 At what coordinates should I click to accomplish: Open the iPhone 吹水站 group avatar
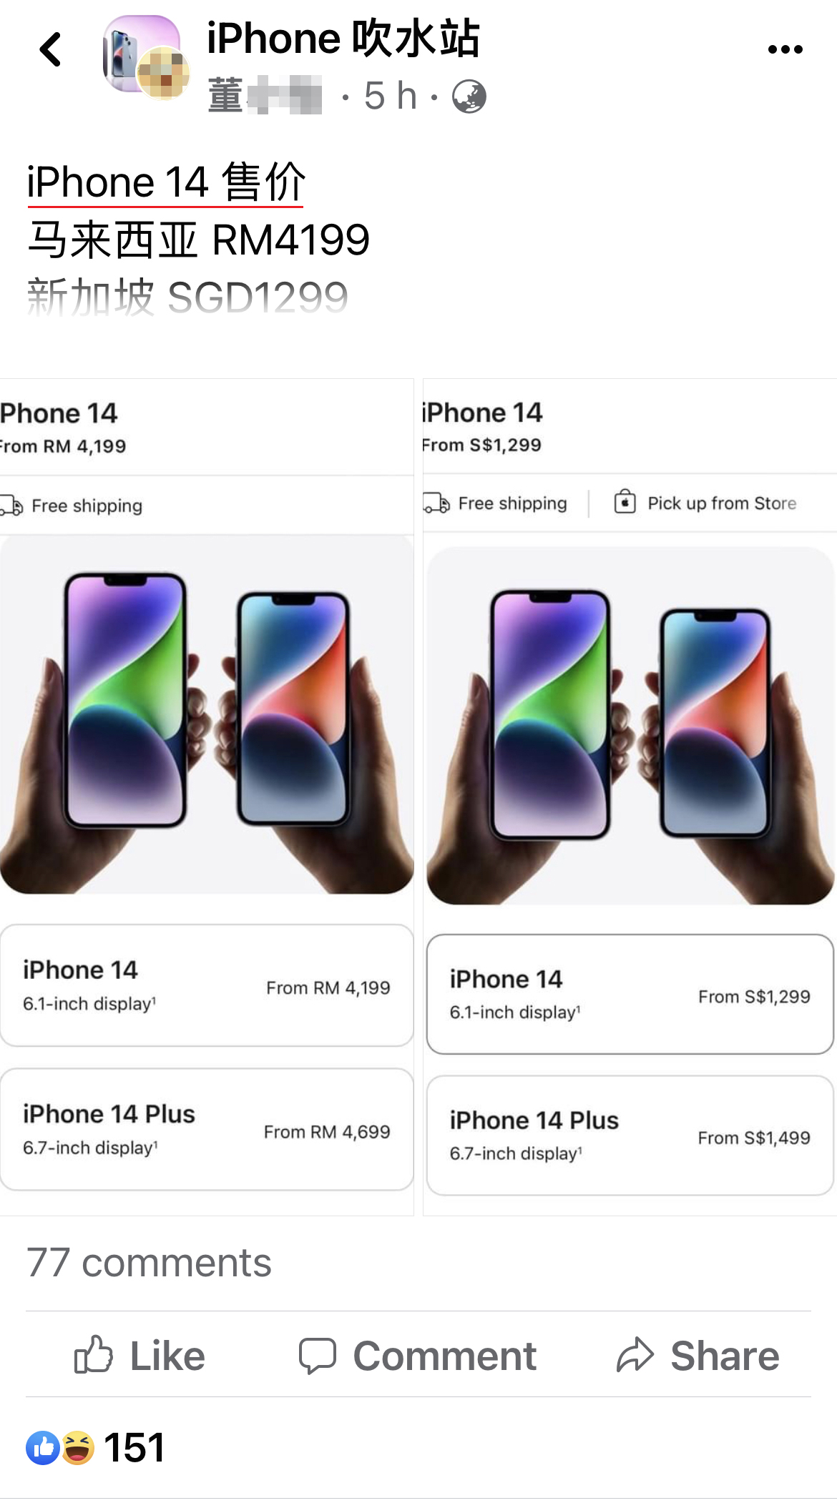click(x=142, y=54)
